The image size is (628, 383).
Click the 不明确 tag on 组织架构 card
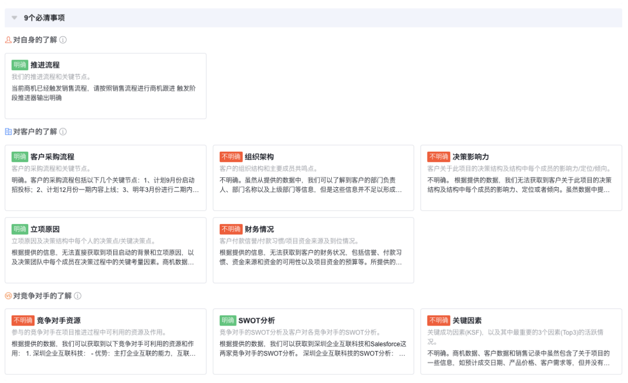pos(231,156)
